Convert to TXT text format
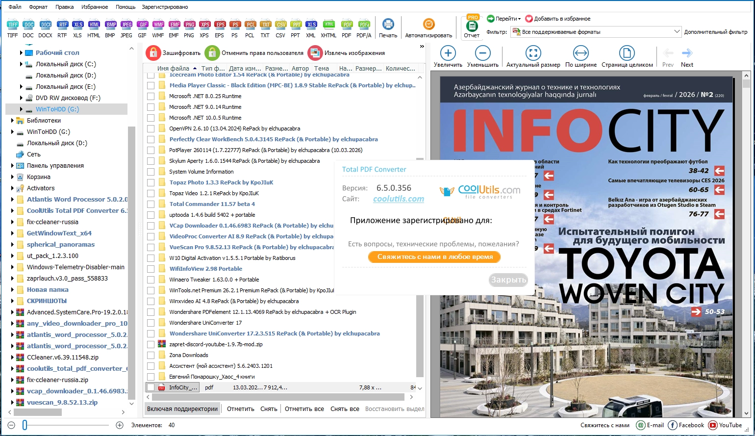755x436 pixels. (x=265, y=28)
